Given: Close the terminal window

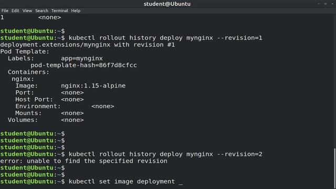Looking at the screenshot, I should click(x=332, y=4).
